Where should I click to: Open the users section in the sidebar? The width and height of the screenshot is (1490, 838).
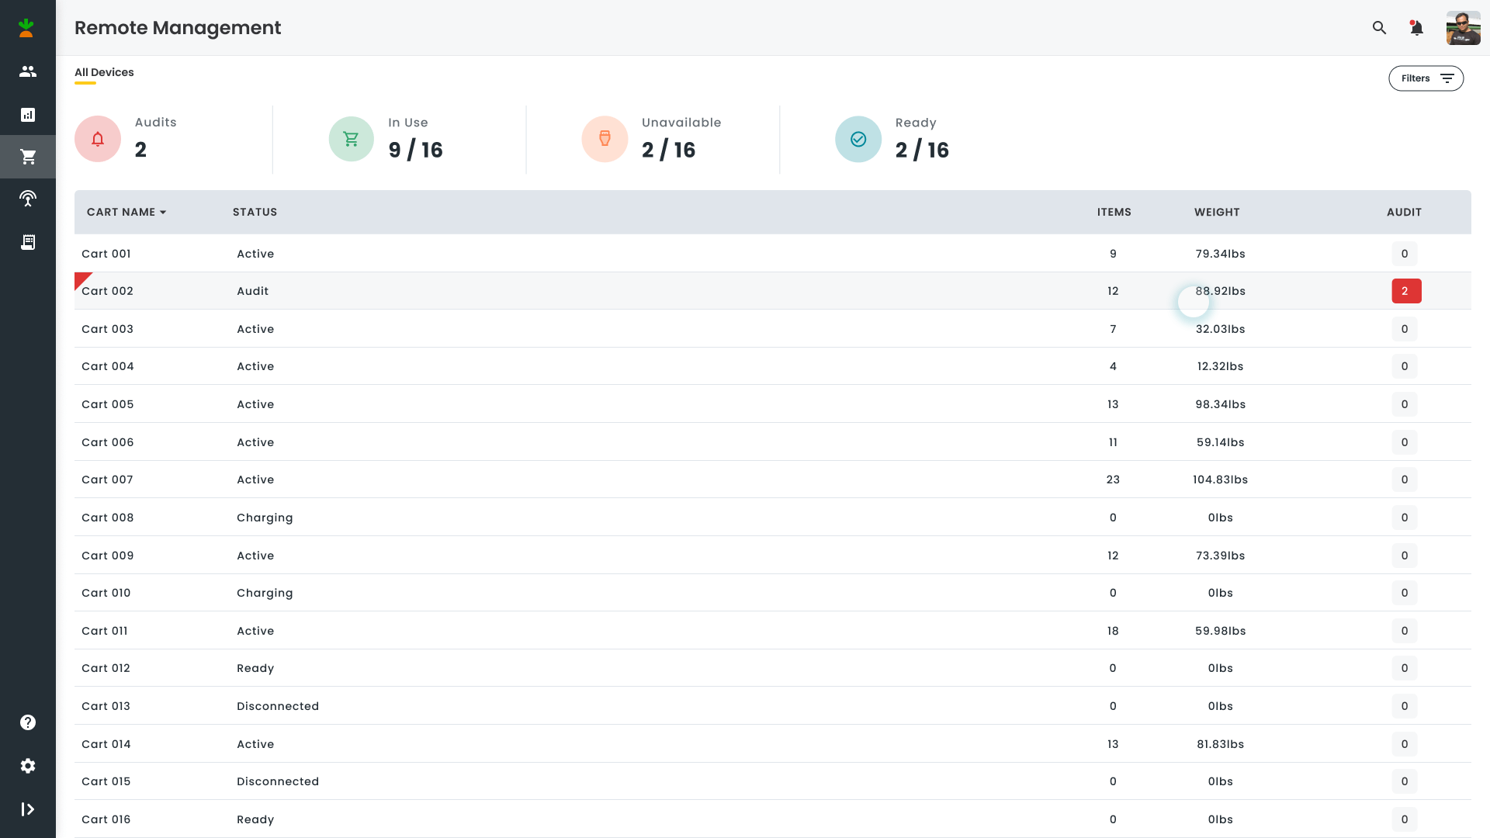pos(28,71)
